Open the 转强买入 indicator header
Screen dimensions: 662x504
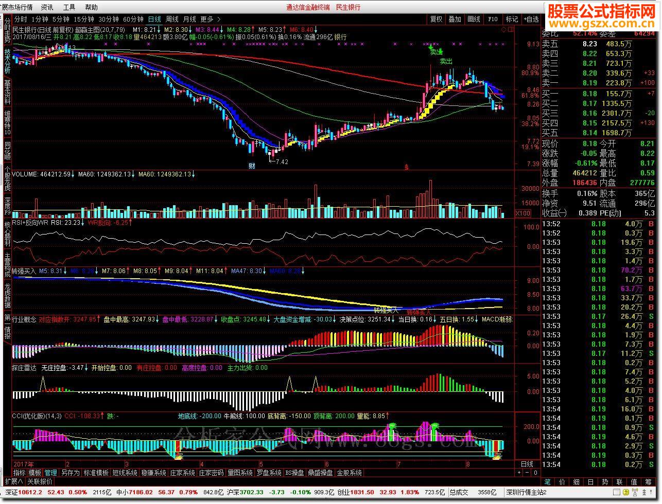[x=24, y=271]
